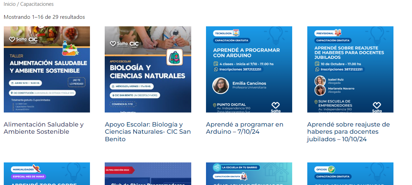This screenshot has height=185, width=412.
Task: Click the Tecnología computer icon on the Arduino card
Action: point(236,33)
